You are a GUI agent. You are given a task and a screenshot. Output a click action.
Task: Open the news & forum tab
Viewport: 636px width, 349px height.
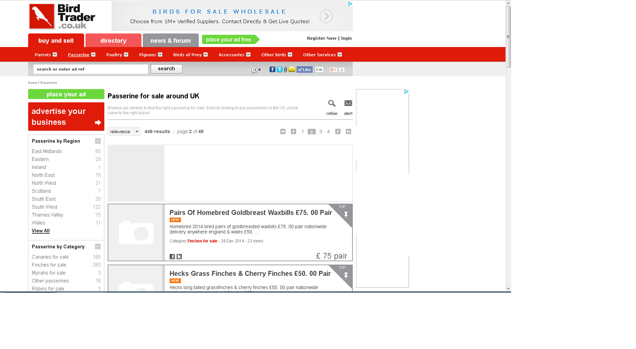pyautogui.click(x=170, y=41)
